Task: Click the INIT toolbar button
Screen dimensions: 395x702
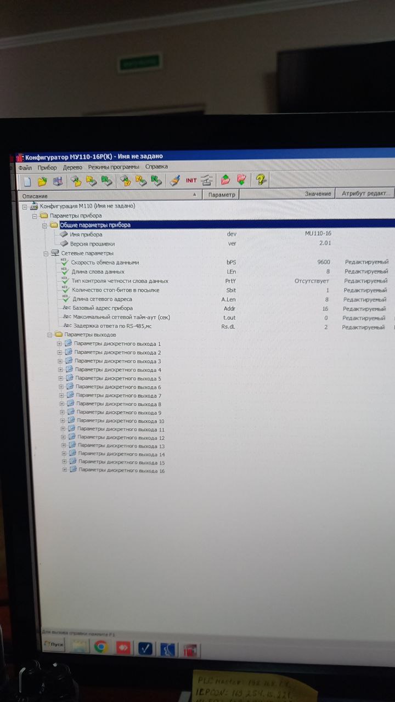Action: coord(191,180)
